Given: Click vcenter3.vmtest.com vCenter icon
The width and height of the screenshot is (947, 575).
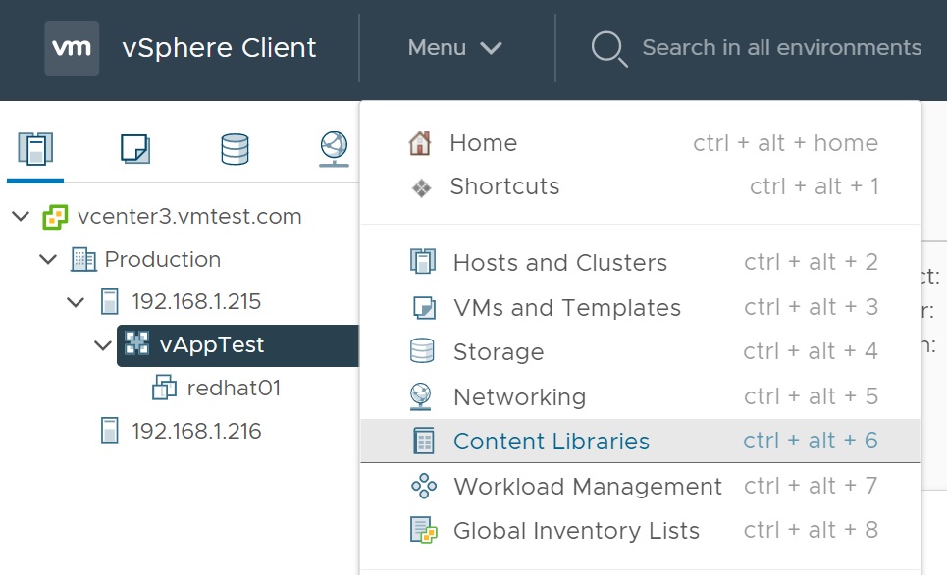Looking at the screenshot, I should click(55, 217).
